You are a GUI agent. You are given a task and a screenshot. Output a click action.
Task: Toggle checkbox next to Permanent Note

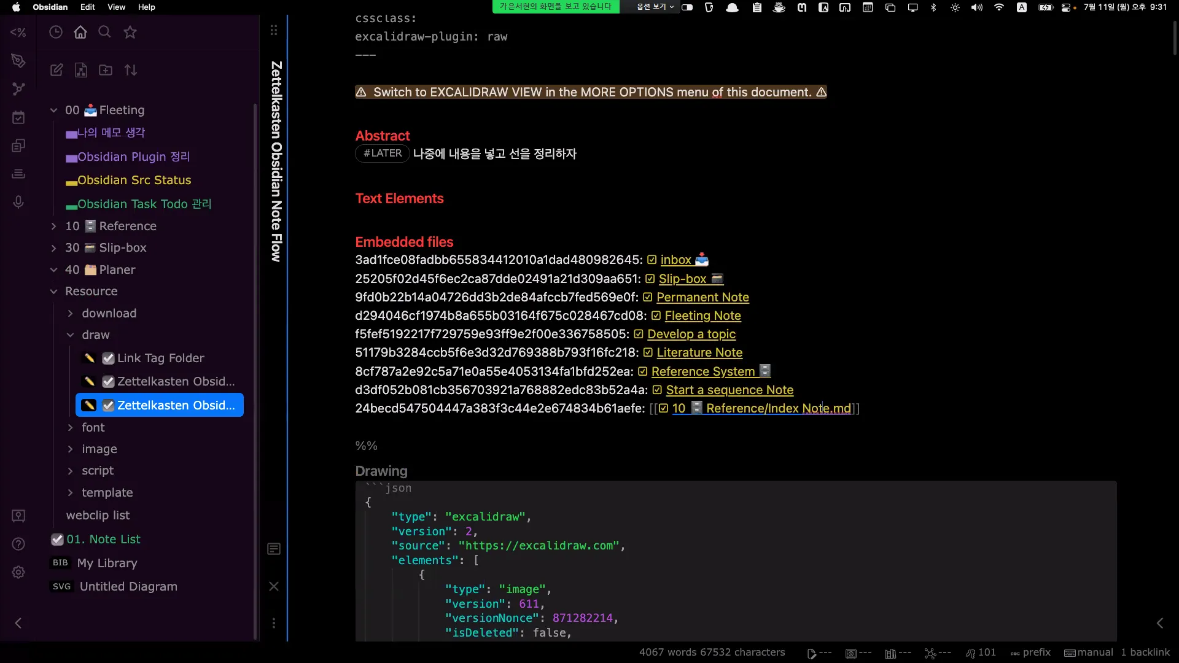click(648, 298)
